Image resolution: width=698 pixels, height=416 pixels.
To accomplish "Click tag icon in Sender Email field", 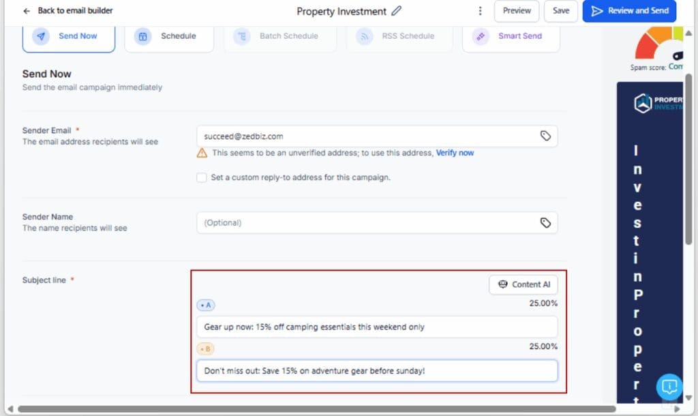I will (545, 136).
